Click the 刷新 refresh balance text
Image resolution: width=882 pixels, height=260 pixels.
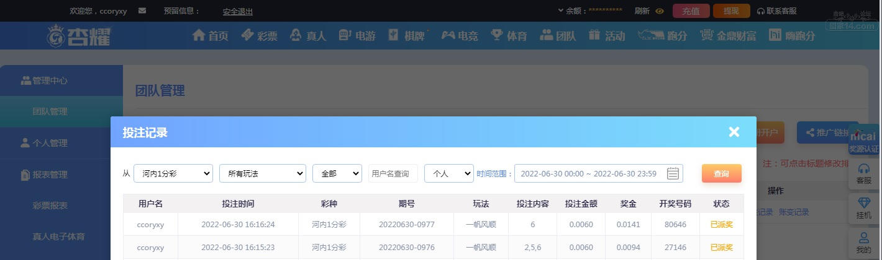642,11
